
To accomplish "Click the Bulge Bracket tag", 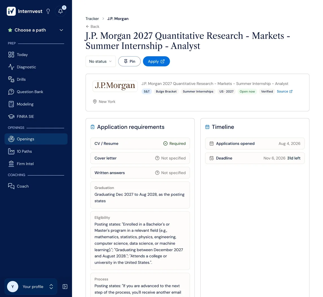I will [x=166, y=91].
